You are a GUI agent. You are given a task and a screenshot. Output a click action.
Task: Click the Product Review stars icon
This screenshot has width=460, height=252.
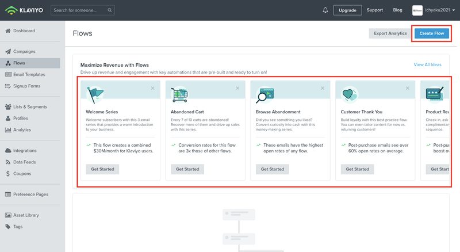(x=435, y=94)
